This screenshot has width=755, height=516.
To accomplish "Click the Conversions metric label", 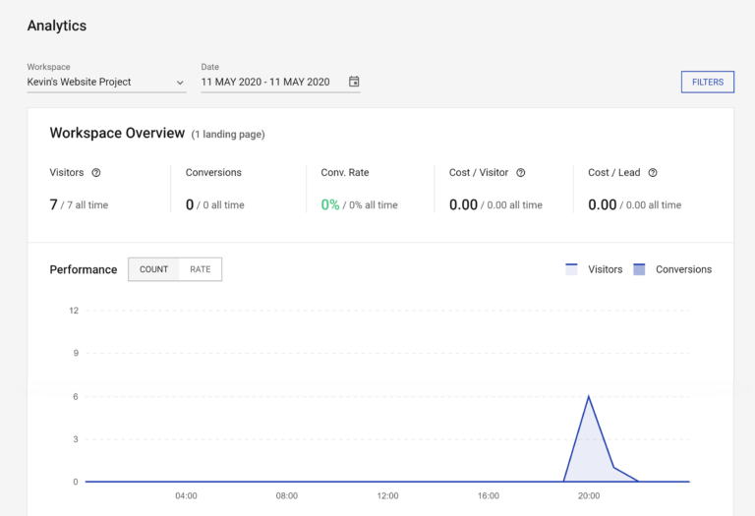I will tap(213, 172).
